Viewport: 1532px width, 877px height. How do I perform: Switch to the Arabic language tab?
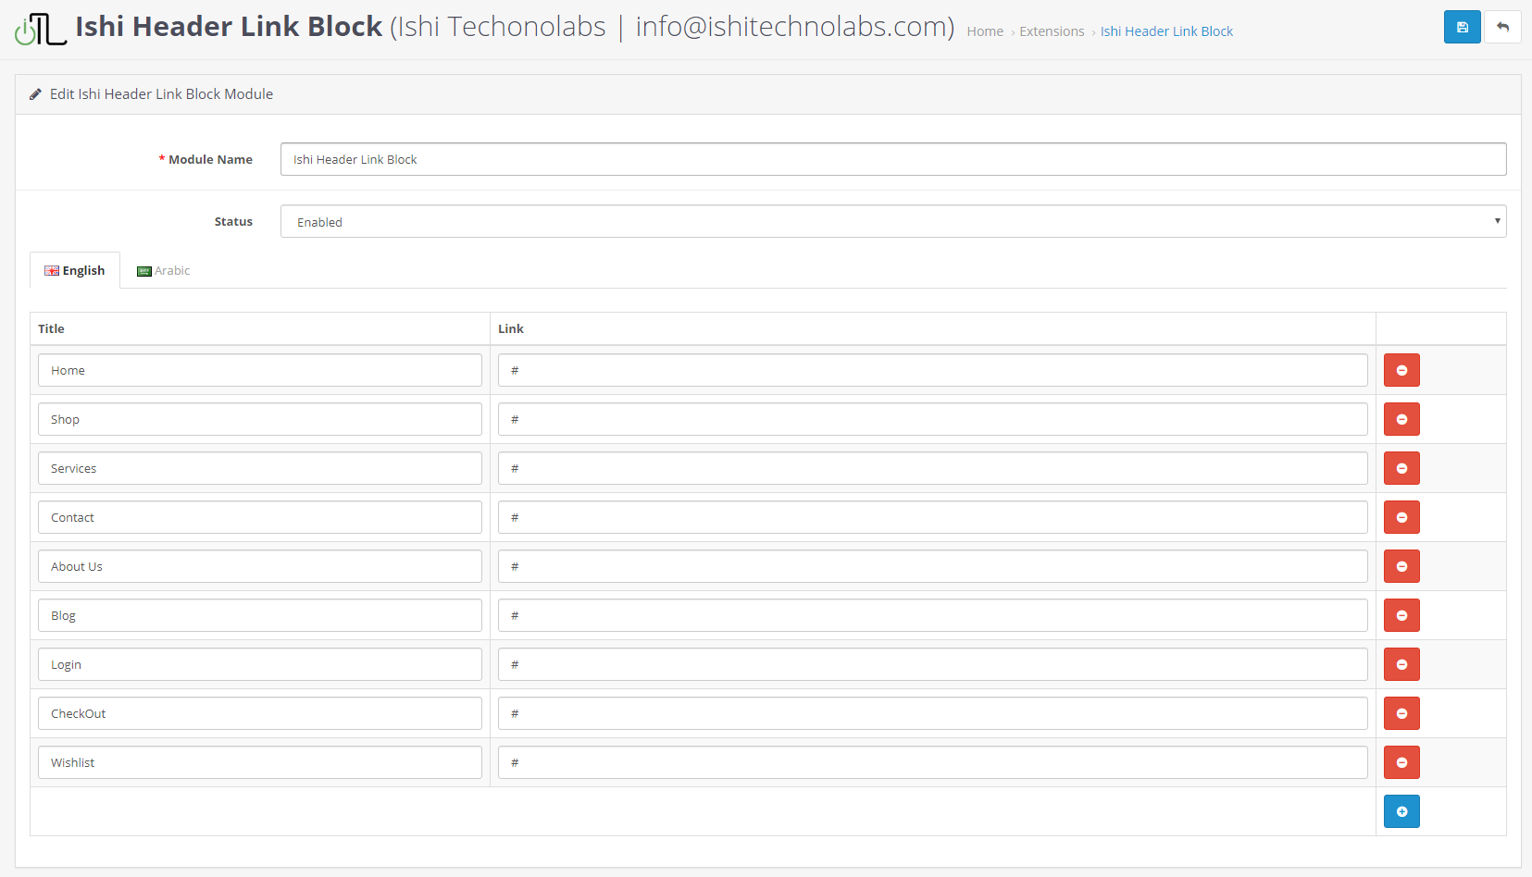[x=164, y=270]
